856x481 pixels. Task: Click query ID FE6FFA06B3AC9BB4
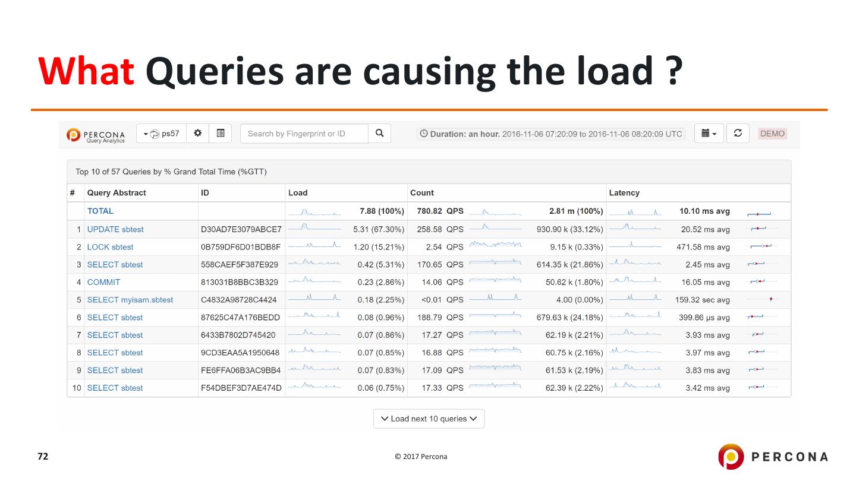(x=241, y=371)
